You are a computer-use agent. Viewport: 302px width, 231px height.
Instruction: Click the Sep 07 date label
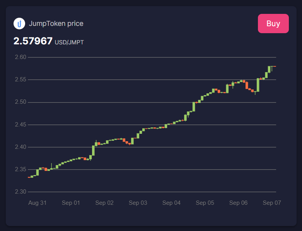[x=272, y=203]
